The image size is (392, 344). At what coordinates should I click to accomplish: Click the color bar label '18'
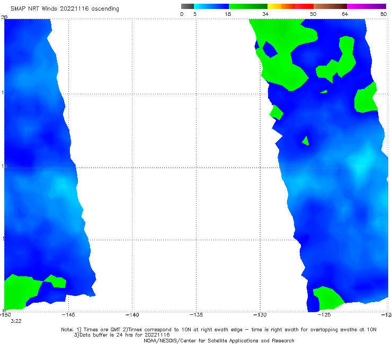tap(228, 14)
